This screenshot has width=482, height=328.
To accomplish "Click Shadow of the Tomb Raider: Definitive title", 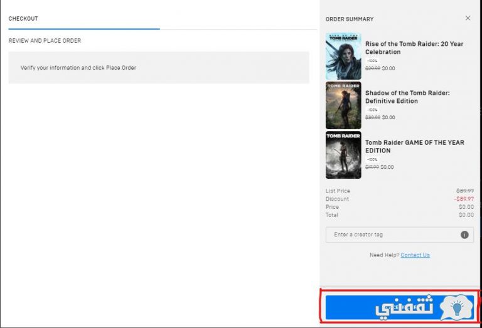I will pos(407,97).
